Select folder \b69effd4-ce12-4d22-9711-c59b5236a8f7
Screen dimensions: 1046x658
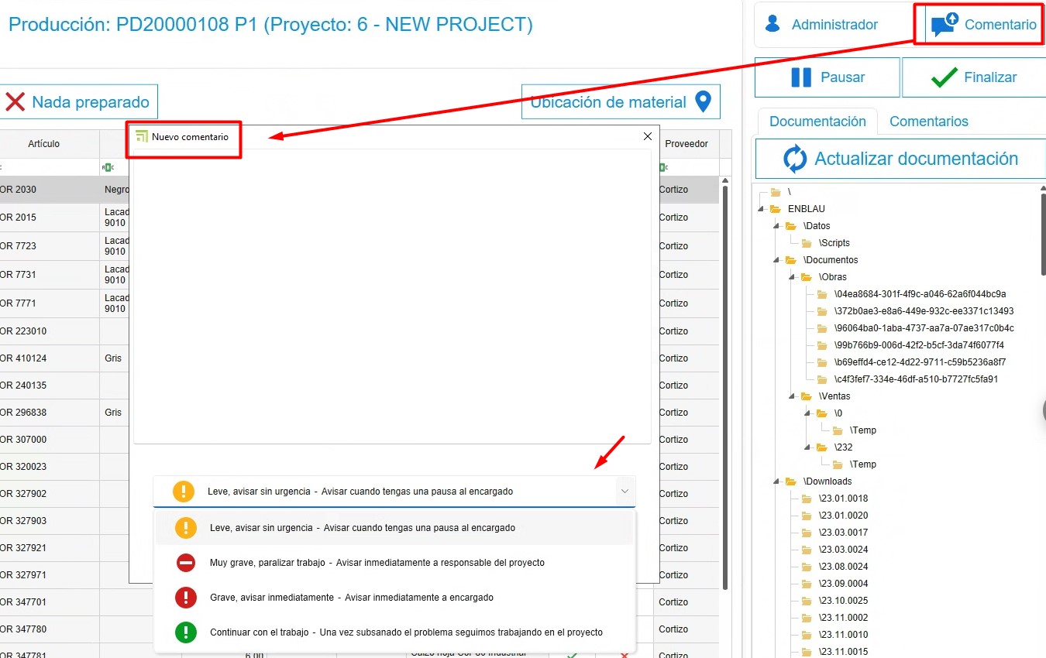pyautogui.click(x=920, y=362)
